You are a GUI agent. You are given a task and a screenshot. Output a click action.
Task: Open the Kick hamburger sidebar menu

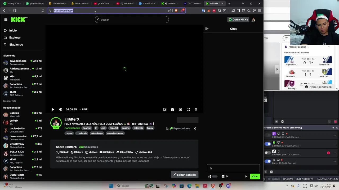(6, 20)
